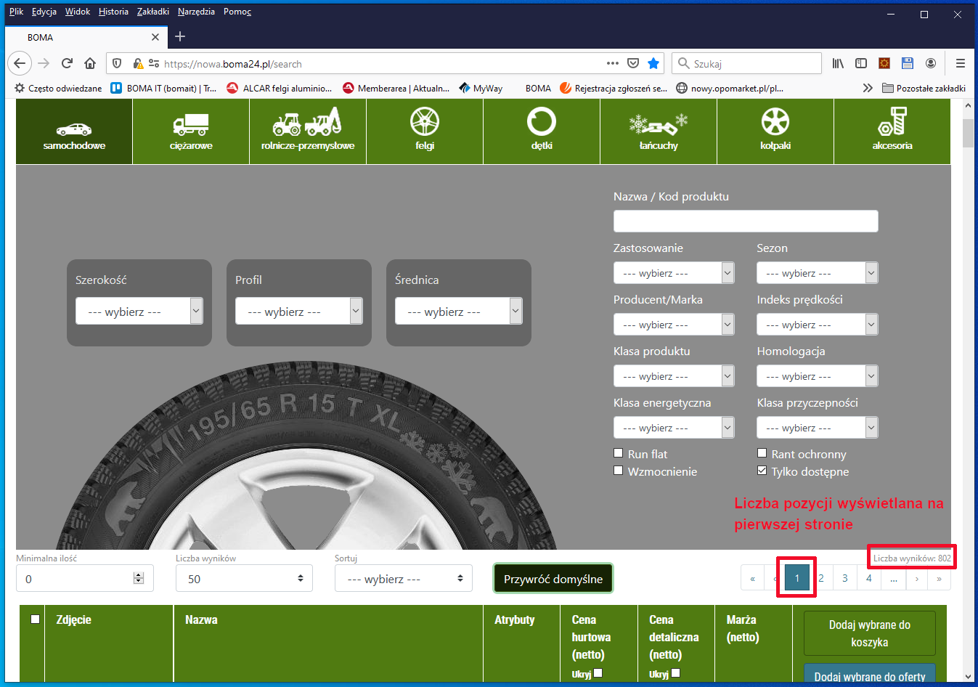Choose the rolniczo-przemysłowe tractor category
Screen dimensions: 978x687
[x=308, y=131]
